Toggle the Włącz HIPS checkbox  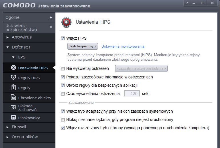tap(63, 38)
